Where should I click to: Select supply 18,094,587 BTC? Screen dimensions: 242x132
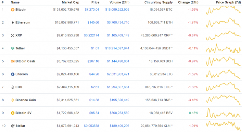pos(161,9)
